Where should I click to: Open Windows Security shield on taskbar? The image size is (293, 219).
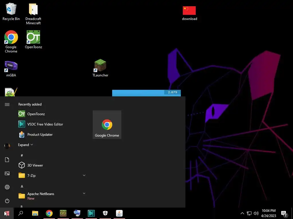pyautogui.click(x=105, y=213)
